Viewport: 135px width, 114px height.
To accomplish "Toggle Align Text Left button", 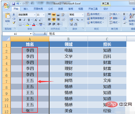I will [49, 19].
